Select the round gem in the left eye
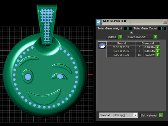The height and width of the screenshot is (126, 168). pos(28,77)
